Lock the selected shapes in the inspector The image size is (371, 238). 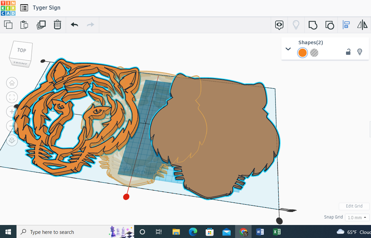point(348,52)
